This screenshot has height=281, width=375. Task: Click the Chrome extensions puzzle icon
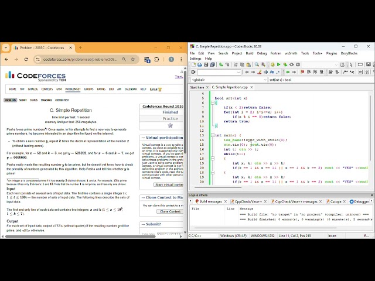pos(156,59)
